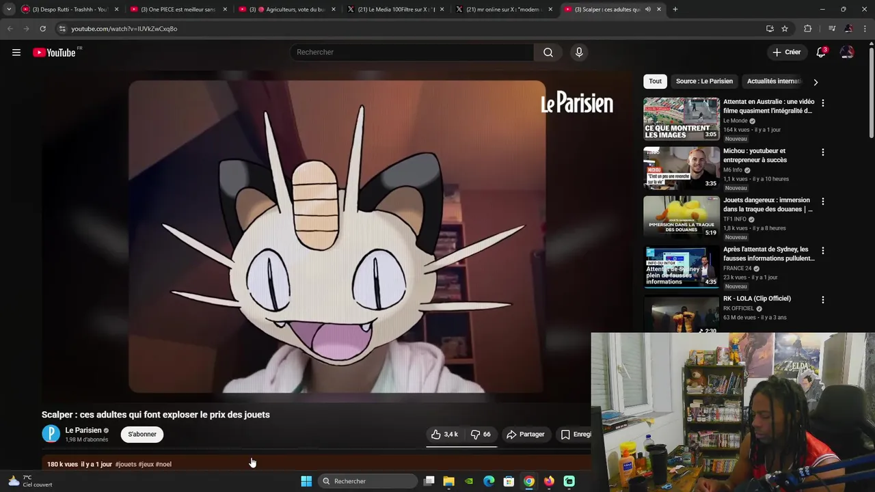The height and width of the screenshot is (492, 875).
Task: Open Microsoft Edge from taskbar
Action: click(489, 481)
